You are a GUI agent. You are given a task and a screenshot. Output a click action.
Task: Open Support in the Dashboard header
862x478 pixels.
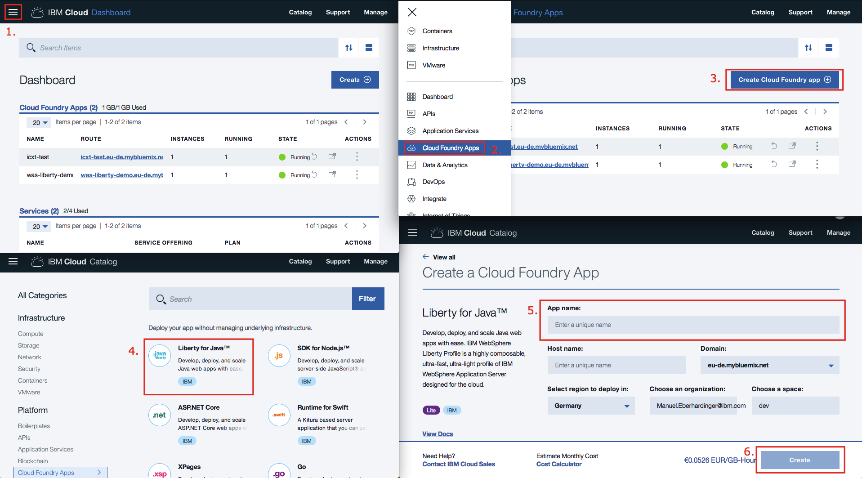pyautogui.click(x=338, y=12)
